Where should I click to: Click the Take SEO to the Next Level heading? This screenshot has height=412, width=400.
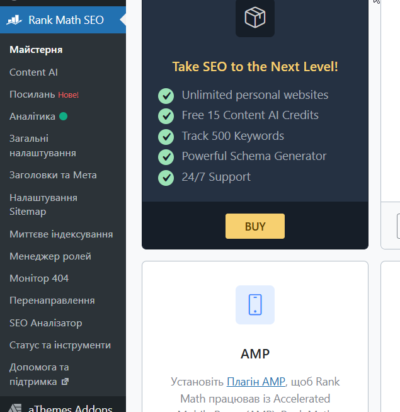click(255, 67)
